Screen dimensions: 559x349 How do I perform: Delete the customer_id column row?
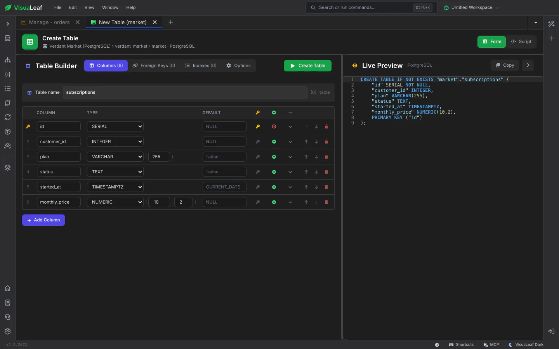[x=326, y=142]
